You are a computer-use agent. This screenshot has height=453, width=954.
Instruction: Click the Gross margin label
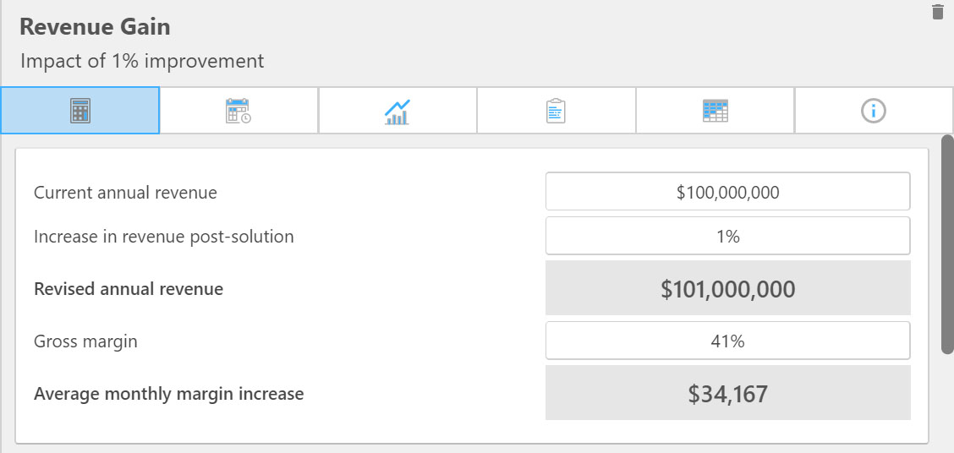85,341
